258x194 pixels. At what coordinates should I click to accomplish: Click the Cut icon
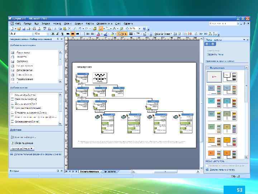[x=55, y=29]
